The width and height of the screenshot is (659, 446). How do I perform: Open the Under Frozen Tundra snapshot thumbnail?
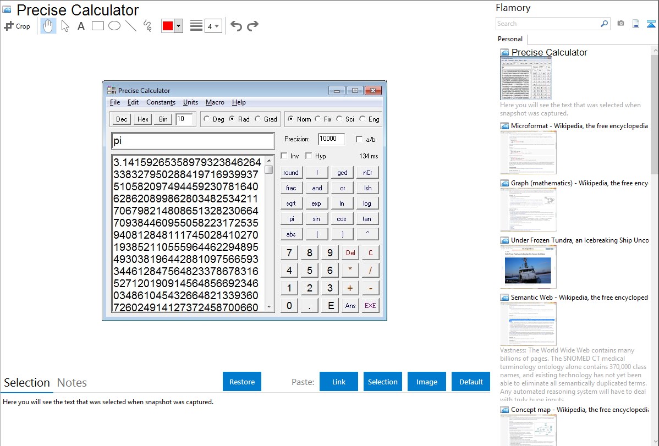pos(528,267)
